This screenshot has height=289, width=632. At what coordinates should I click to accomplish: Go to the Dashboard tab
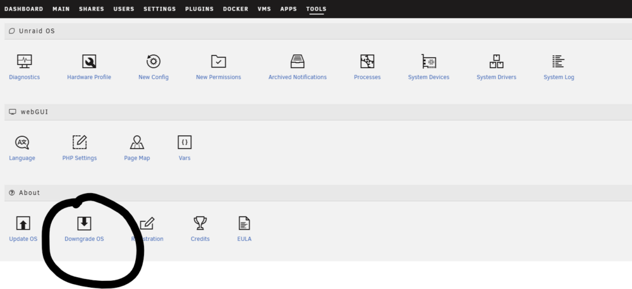(x=24, y=9)
